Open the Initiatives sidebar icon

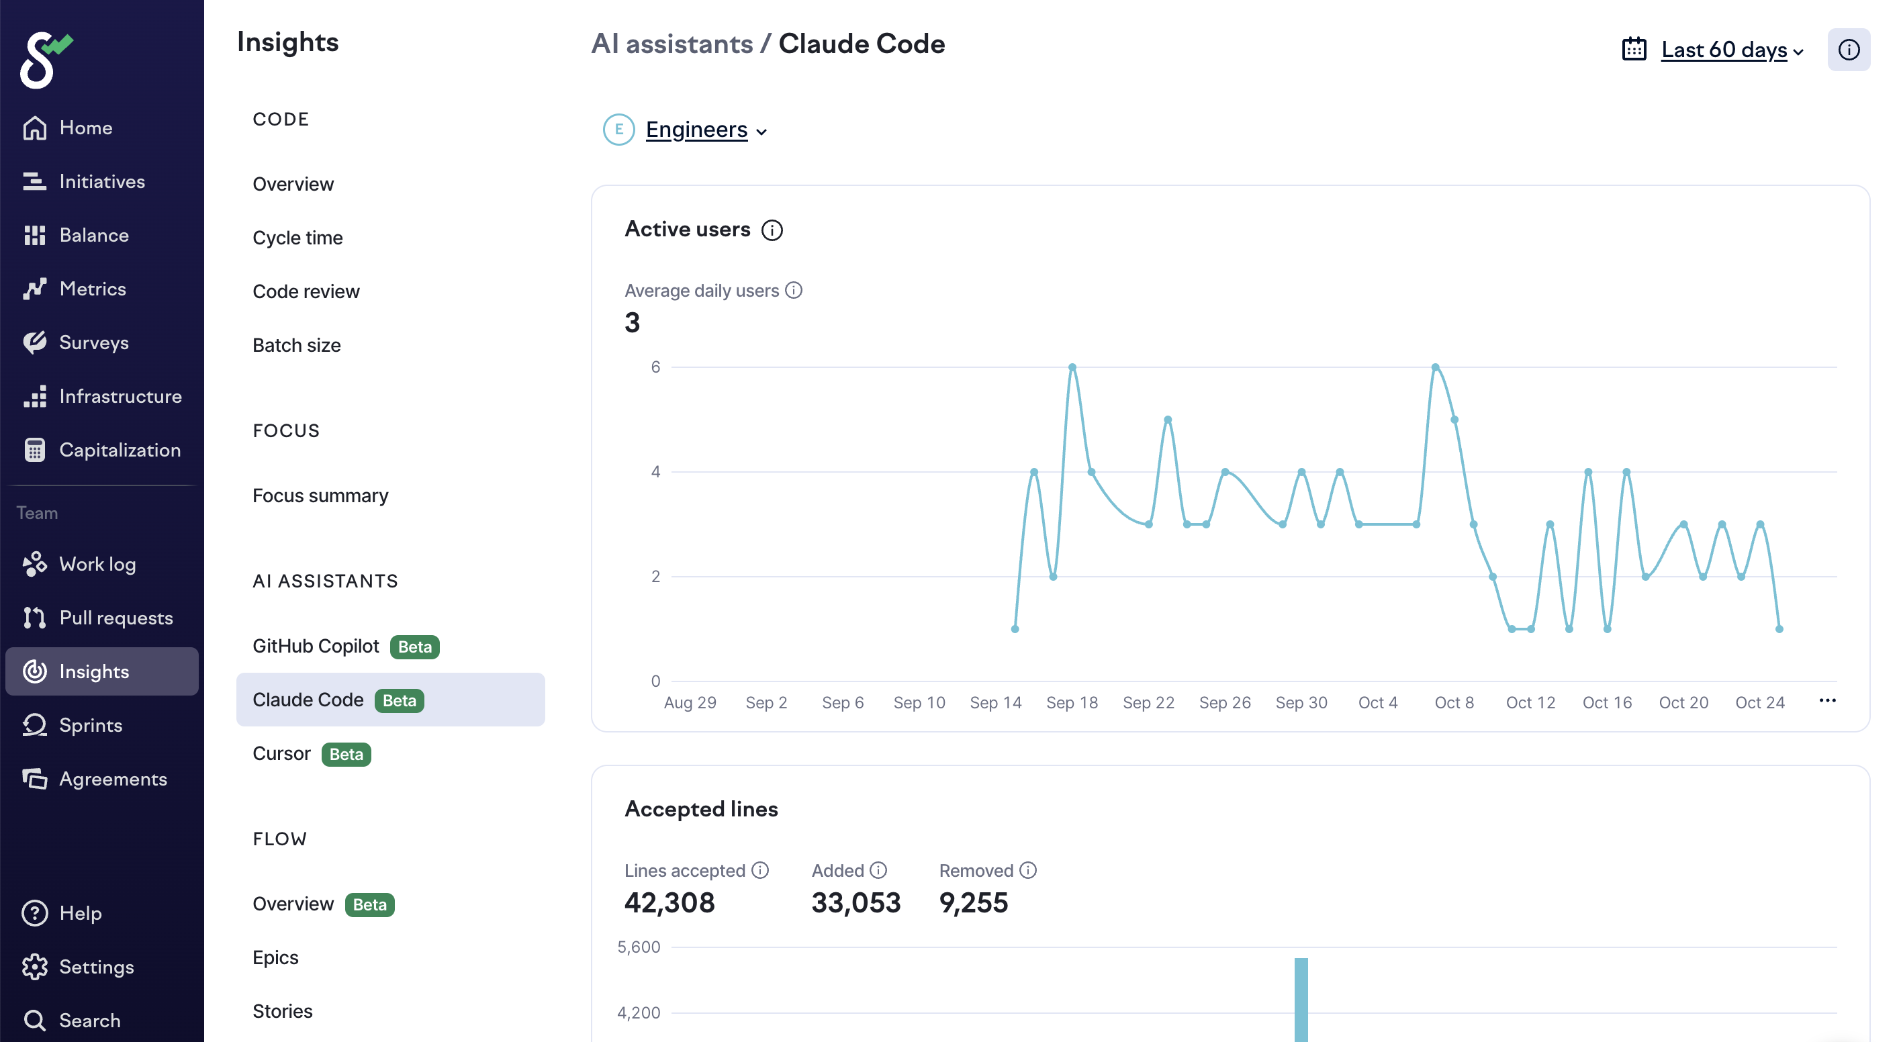pyautogui.click(x=34, y=181)
